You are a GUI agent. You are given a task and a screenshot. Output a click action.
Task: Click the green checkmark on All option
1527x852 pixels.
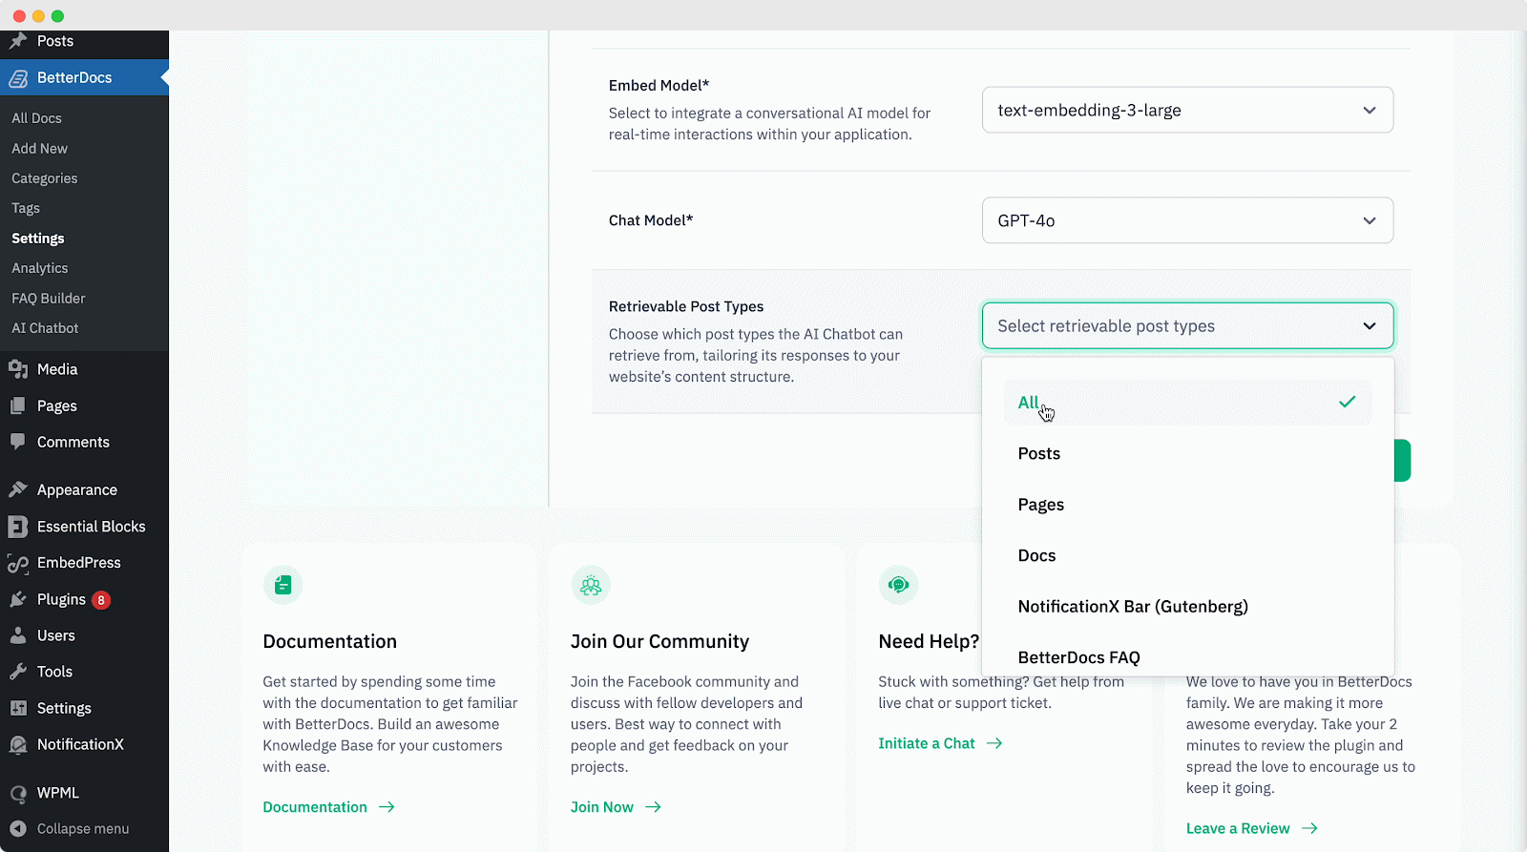pyautogui.click(x=1347, y=402)
